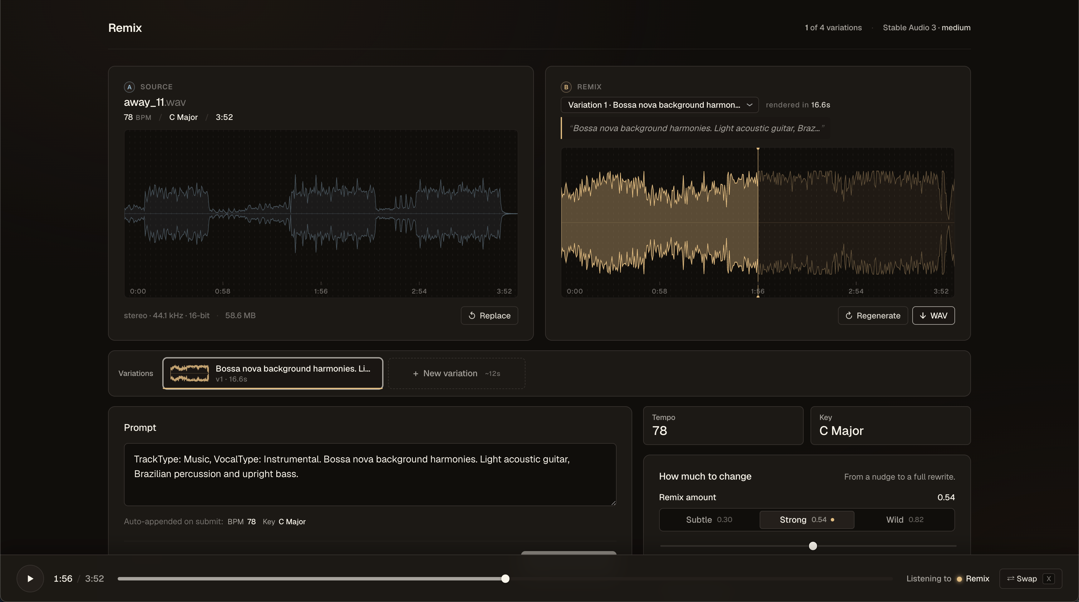Click the 'stereo · 44.1 kHz · 16-bit' text
1079x602 pixels.
coord(167,315)
